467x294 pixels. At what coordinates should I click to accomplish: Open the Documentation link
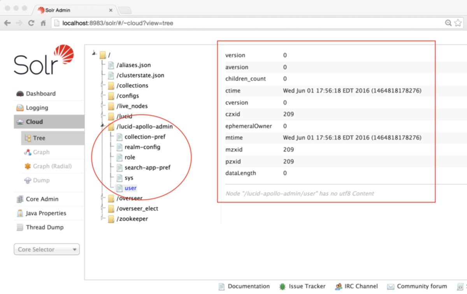click(x=249, y=286)
